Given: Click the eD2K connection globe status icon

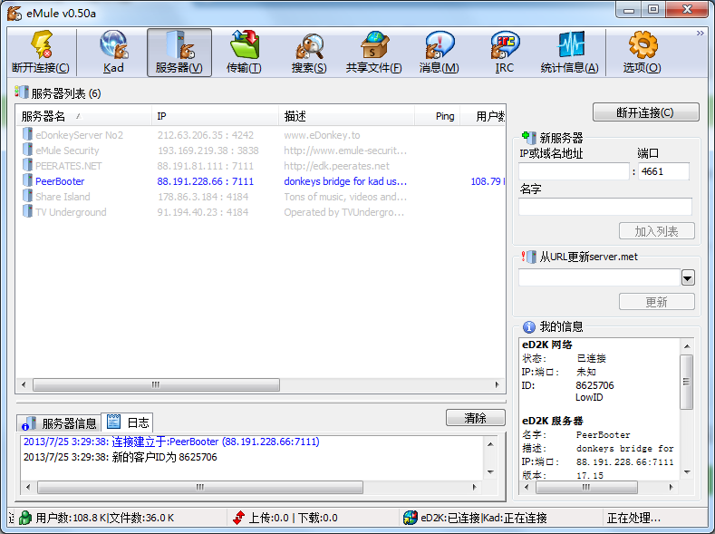Looking at the screenshot, I should 411,518.
